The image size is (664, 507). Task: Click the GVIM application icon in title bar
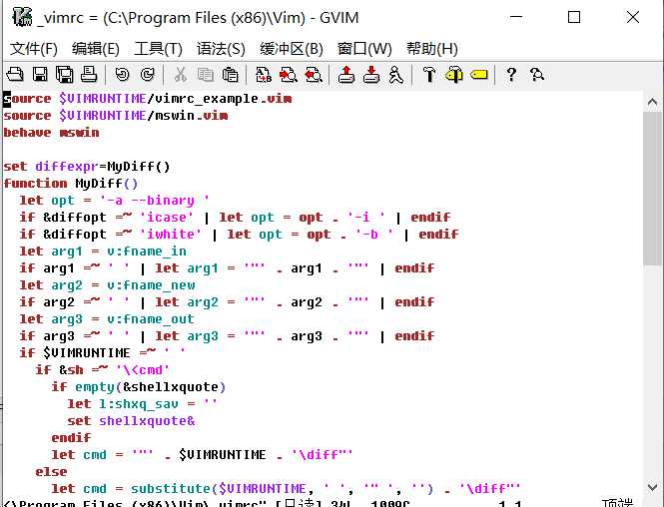pos(22,17)
